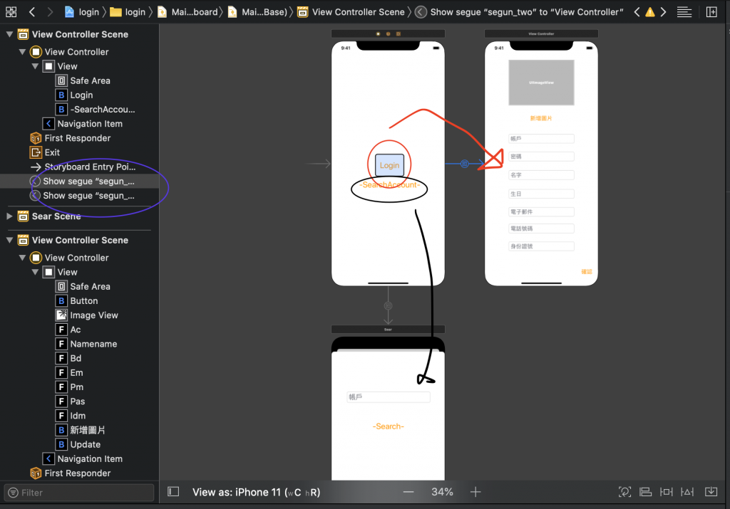The height and width of the screenshot is (509, 730).
Task: Select First Responder in first scene
Action: point(71,138)
